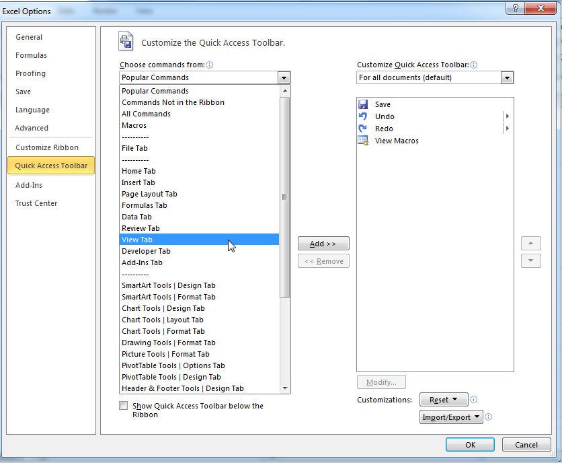This screenshot has height=463, width=562.
Task: Click info icon beside Customize Quick Access Toolbar
Action: pyautogui.click(x=474, y=65)
